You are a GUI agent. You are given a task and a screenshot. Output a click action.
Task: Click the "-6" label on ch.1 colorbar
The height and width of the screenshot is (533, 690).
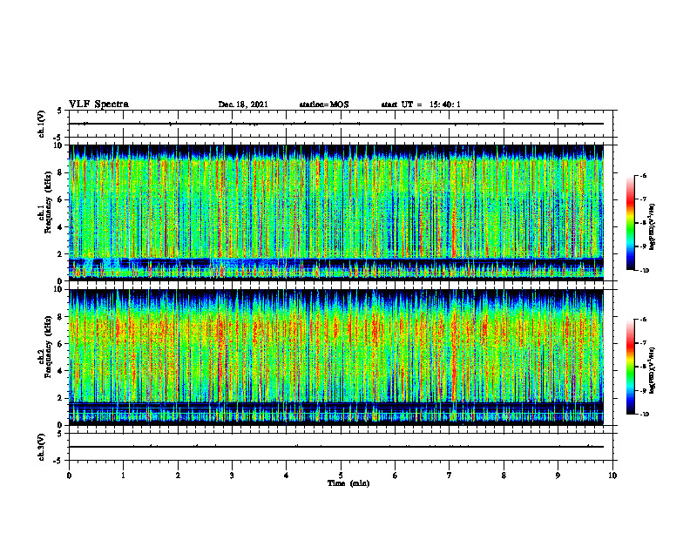click(643, 175)
